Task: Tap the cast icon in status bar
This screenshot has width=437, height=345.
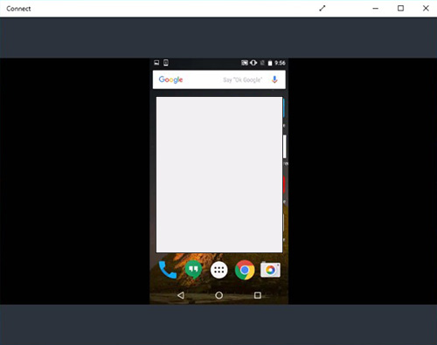Action: [x=245, y=63]
